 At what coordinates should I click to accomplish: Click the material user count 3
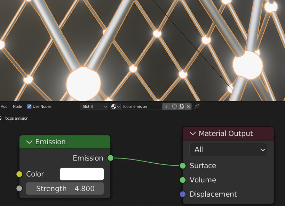pos(166,106)
